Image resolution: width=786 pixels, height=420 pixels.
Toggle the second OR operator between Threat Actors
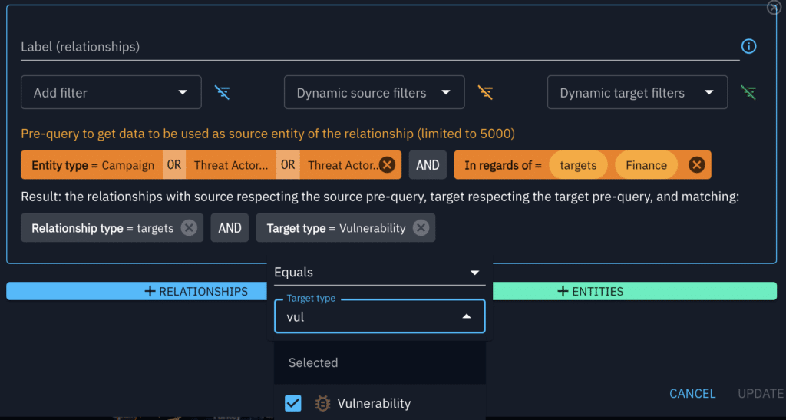point(288,165)
